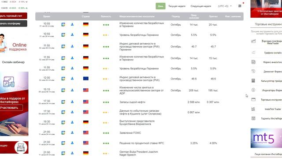Expand the ticker row showing -0.18%
Screen dimensions: 282x159
point(26,2)
